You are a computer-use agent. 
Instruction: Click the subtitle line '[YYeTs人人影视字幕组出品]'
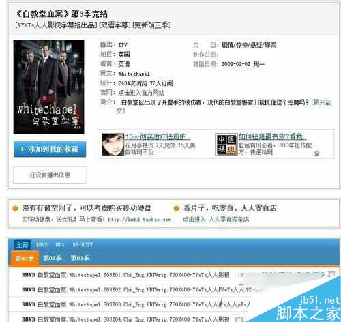coord(56,25)
